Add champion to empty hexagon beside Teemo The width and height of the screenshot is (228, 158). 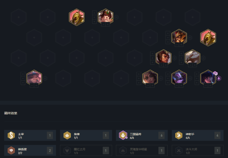click(x=63, y=78)
